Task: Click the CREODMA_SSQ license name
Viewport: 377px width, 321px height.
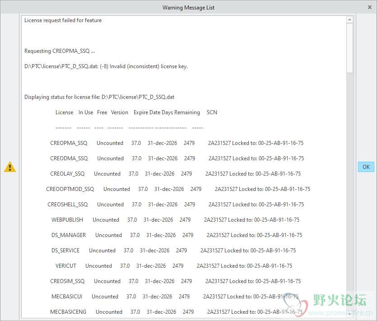Action: click(69, 158)
